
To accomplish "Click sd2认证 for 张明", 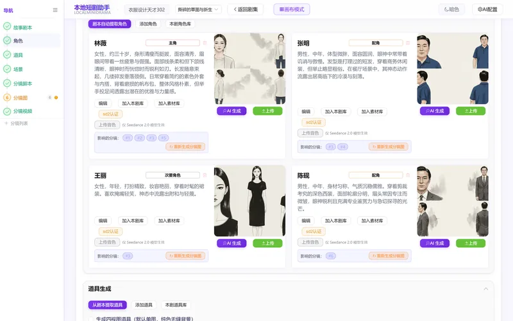I will click(x=314, y=122).
